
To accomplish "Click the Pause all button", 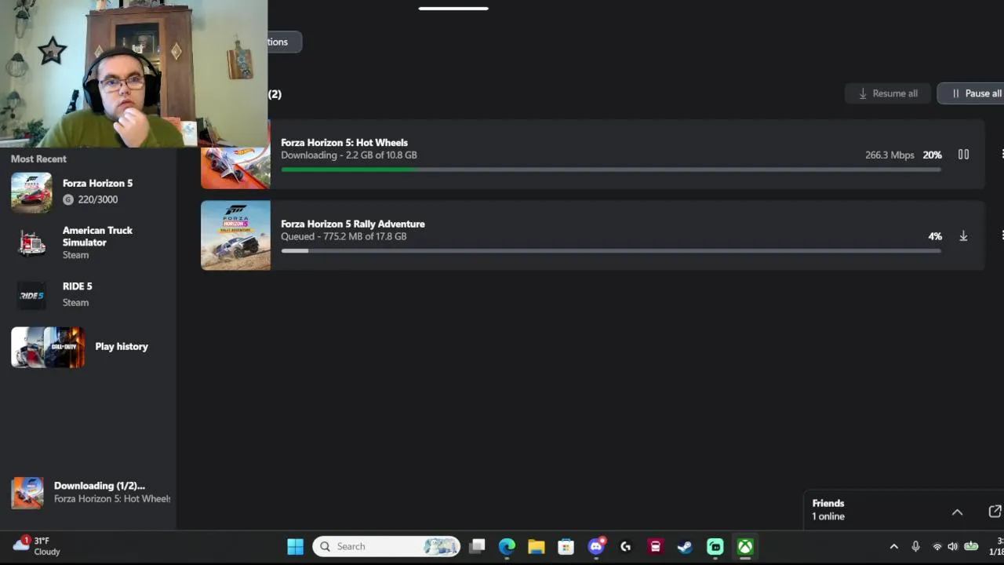I will [x=971, y=93].
